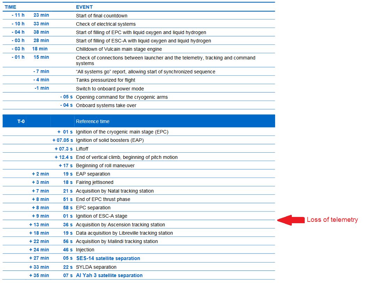Click the "SYLDA separation" event
Image resolution: width=366 pixels, height=283 pixels.
tap(96, 267)
